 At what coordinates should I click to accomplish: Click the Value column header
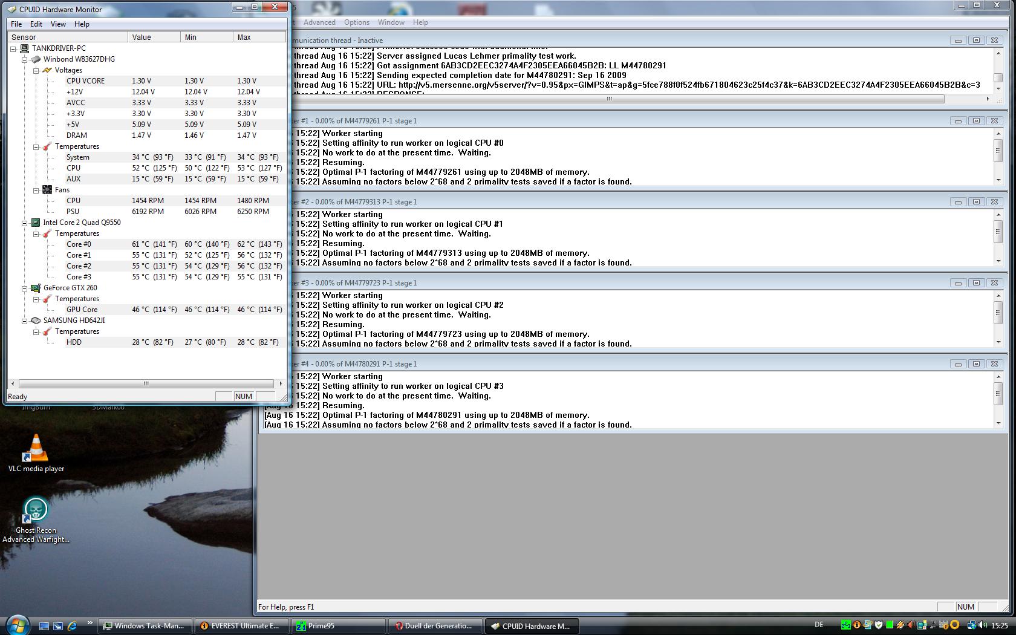154,37
